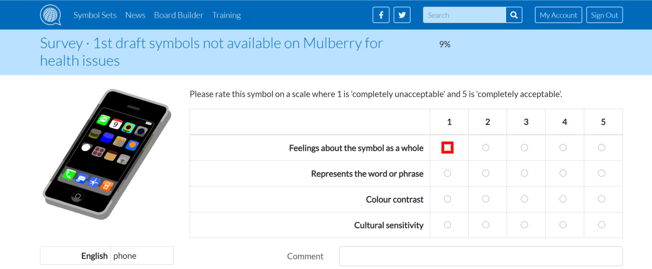The width and height of the screenshot is (652, 269).
Task: Rate 'Represents the word or phrase' as 4
Action: point(563,173)
